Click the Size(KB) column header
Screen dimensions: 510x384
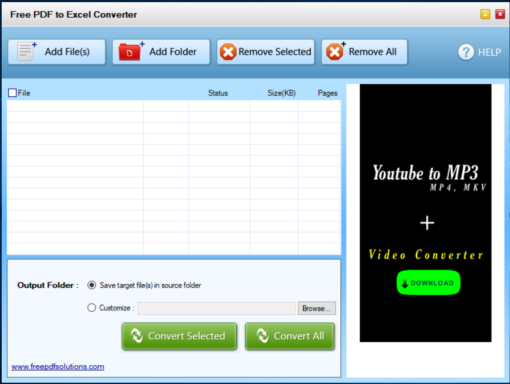pos(281,93)
